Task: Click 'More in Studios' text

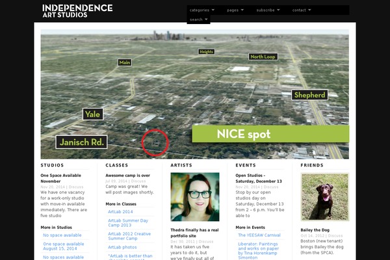Action: 56,227
